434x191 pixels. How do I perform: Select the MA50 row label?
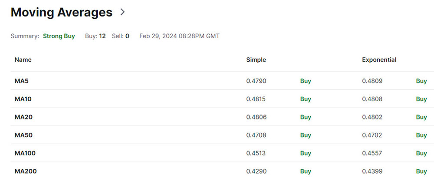pyautogui.click(x=23, y=135)
